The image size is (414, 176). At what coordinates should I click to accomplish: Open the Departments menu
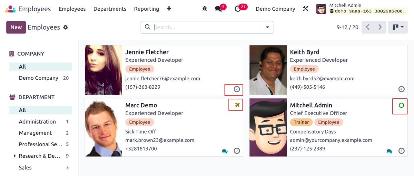(x=110, y=9)
